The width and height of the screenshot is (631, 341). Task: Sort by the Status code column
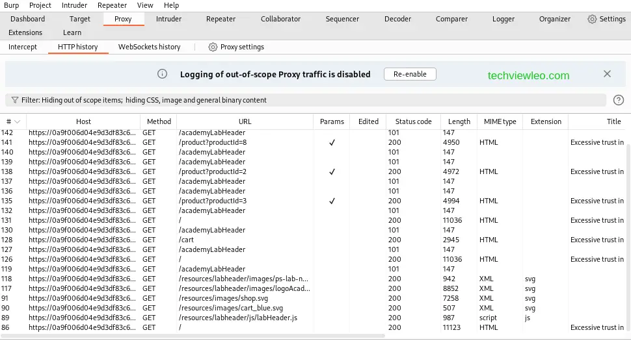click(413, 122)
